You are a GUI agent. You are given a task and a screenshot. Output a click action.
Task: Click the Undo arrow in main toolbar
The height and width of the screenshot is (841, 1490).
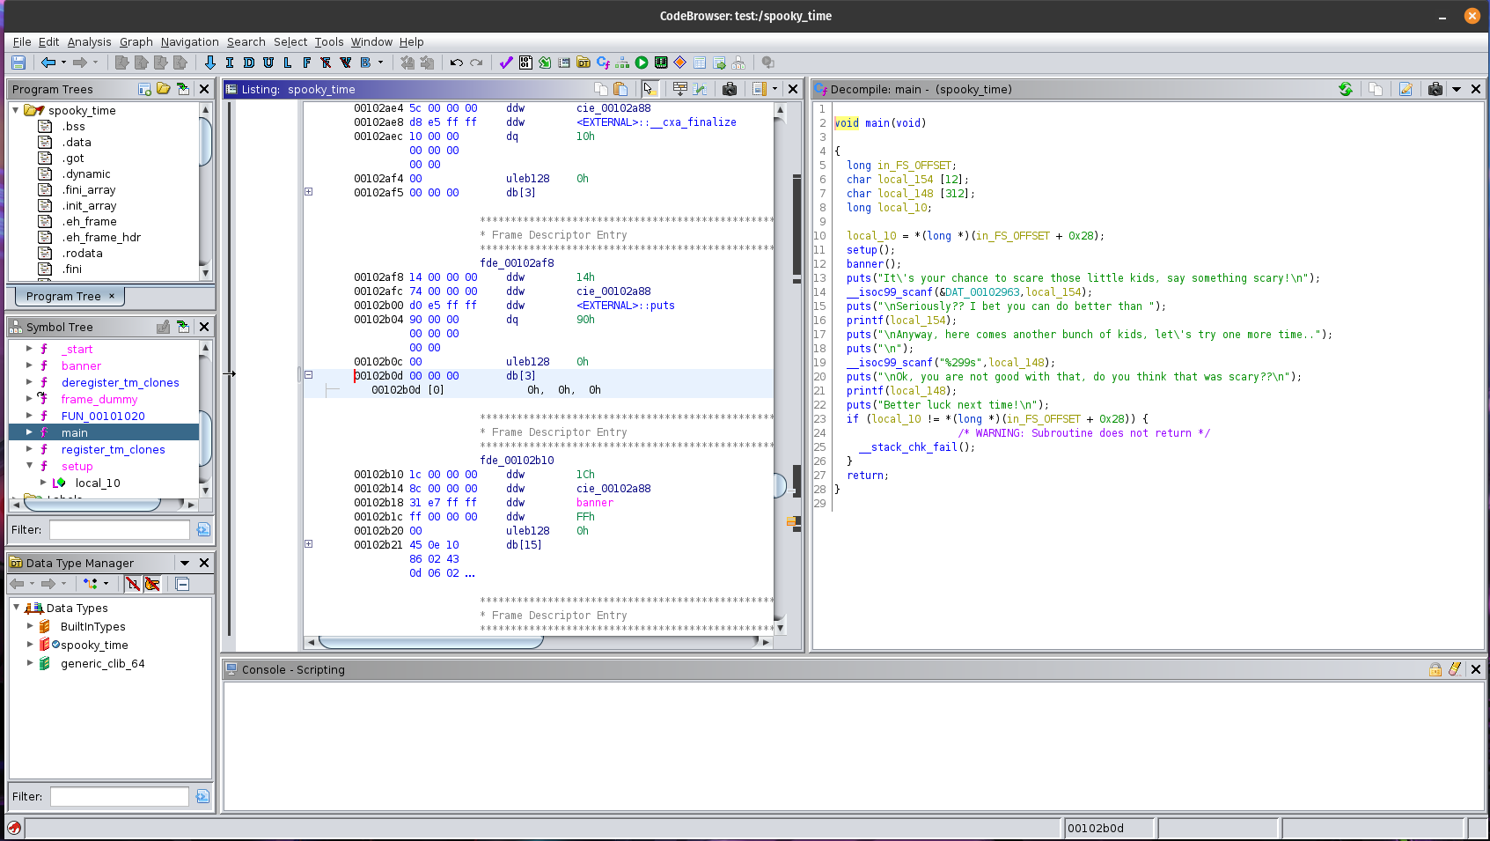pyautogui.click(x=456, y=63)
